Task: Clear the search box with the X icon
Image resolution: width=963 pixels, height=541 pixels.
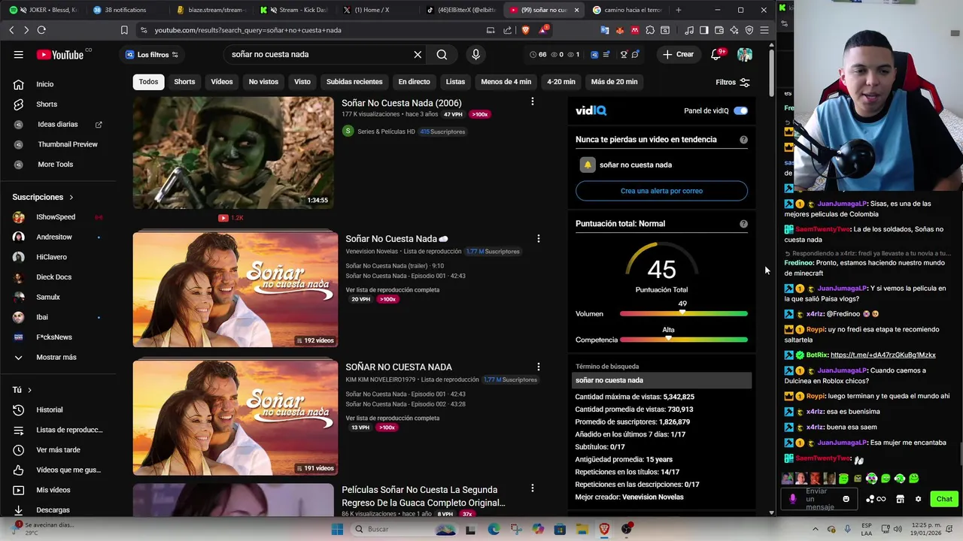Action: click(418, 54)
